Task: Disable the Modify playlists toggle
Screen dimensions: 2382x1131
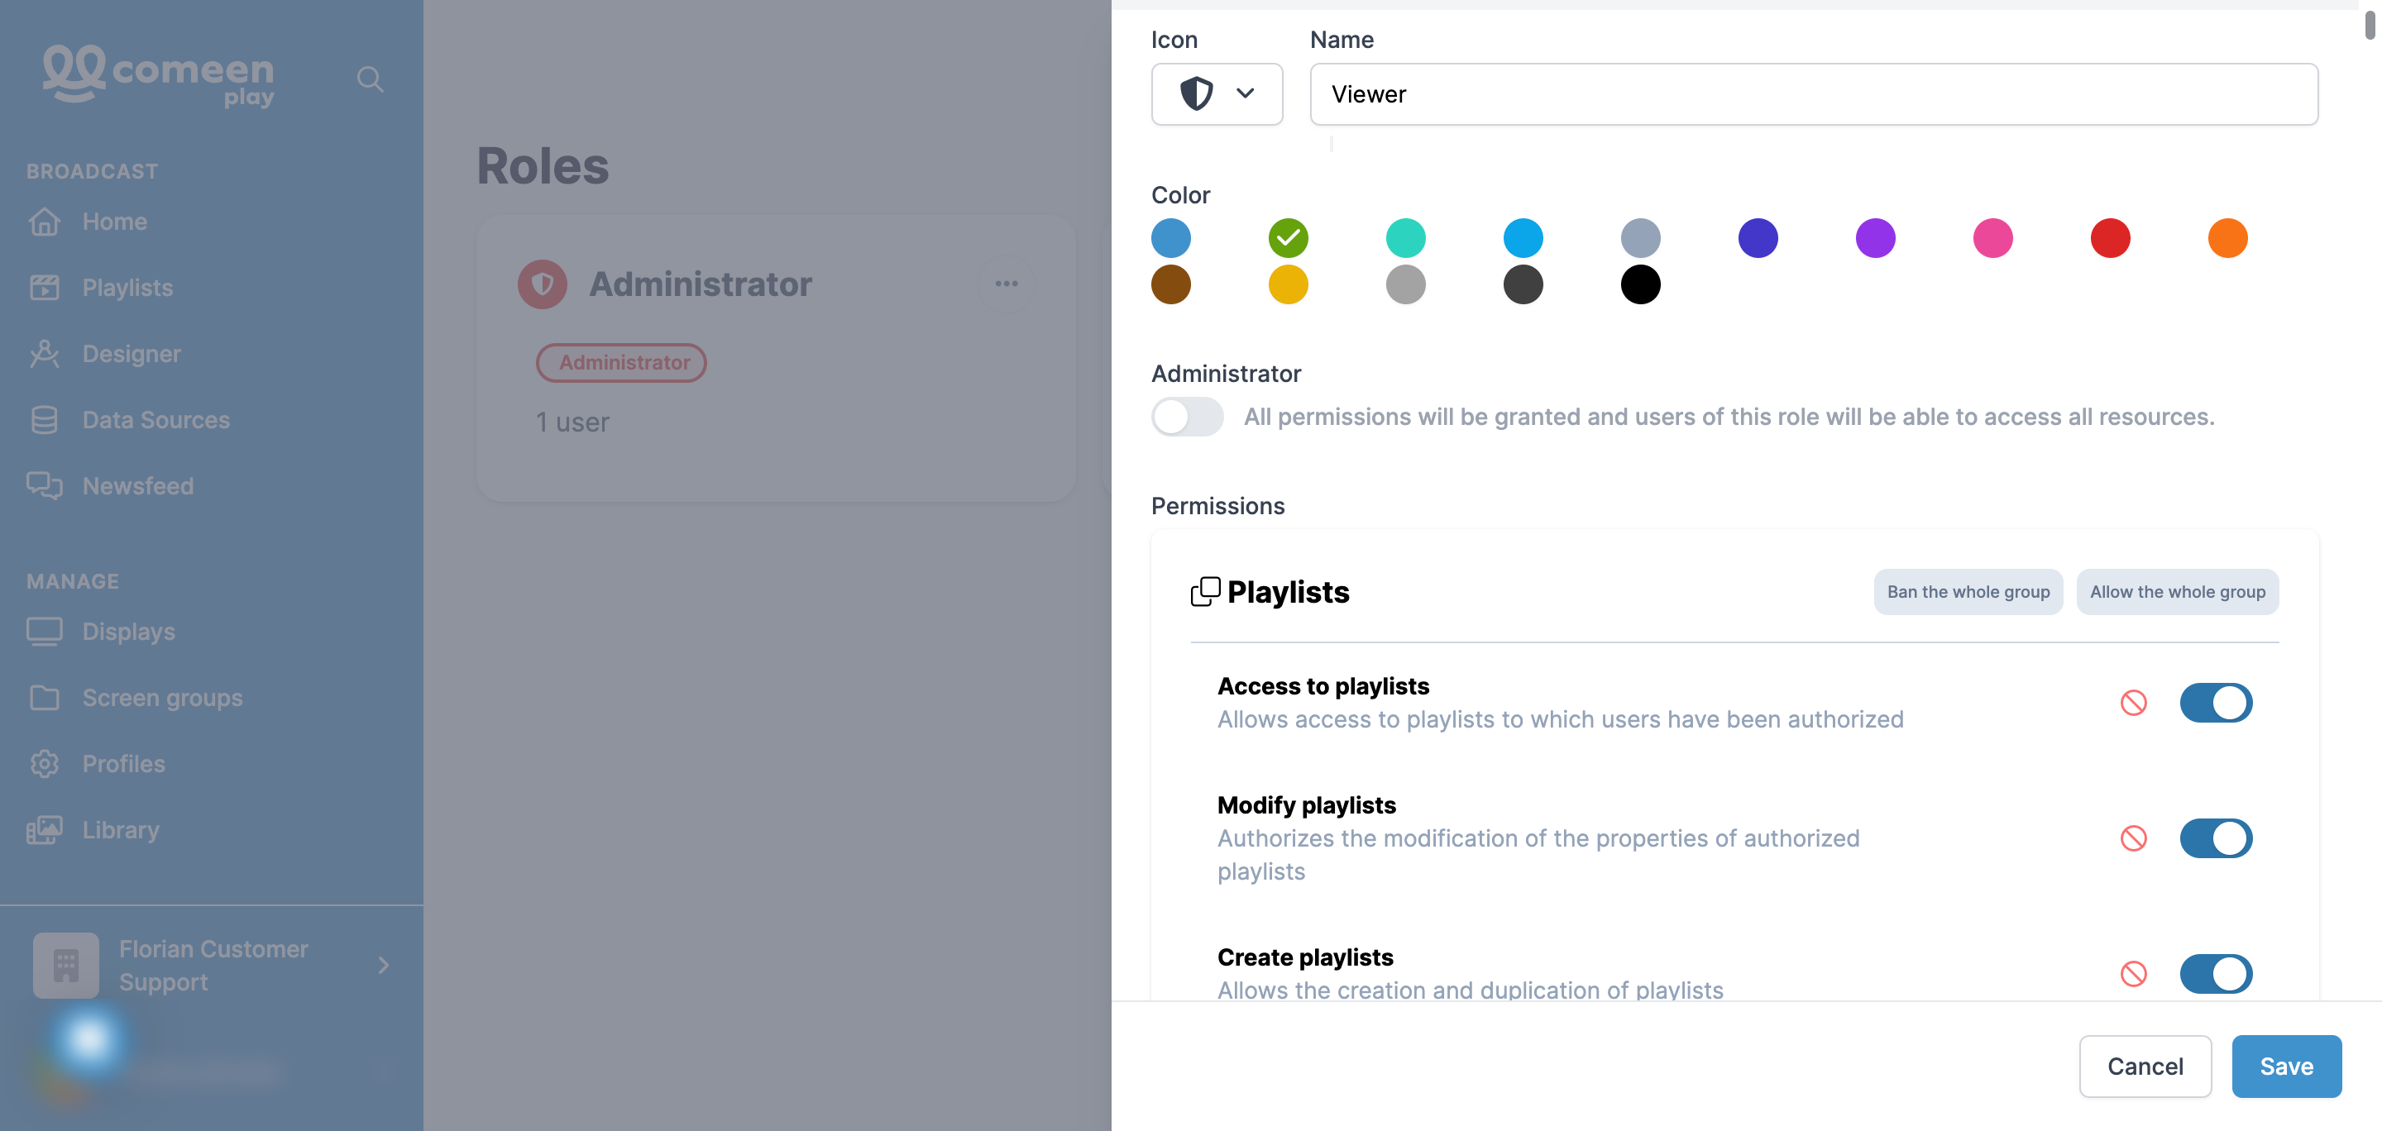Action: click(x=2216, y=838)
